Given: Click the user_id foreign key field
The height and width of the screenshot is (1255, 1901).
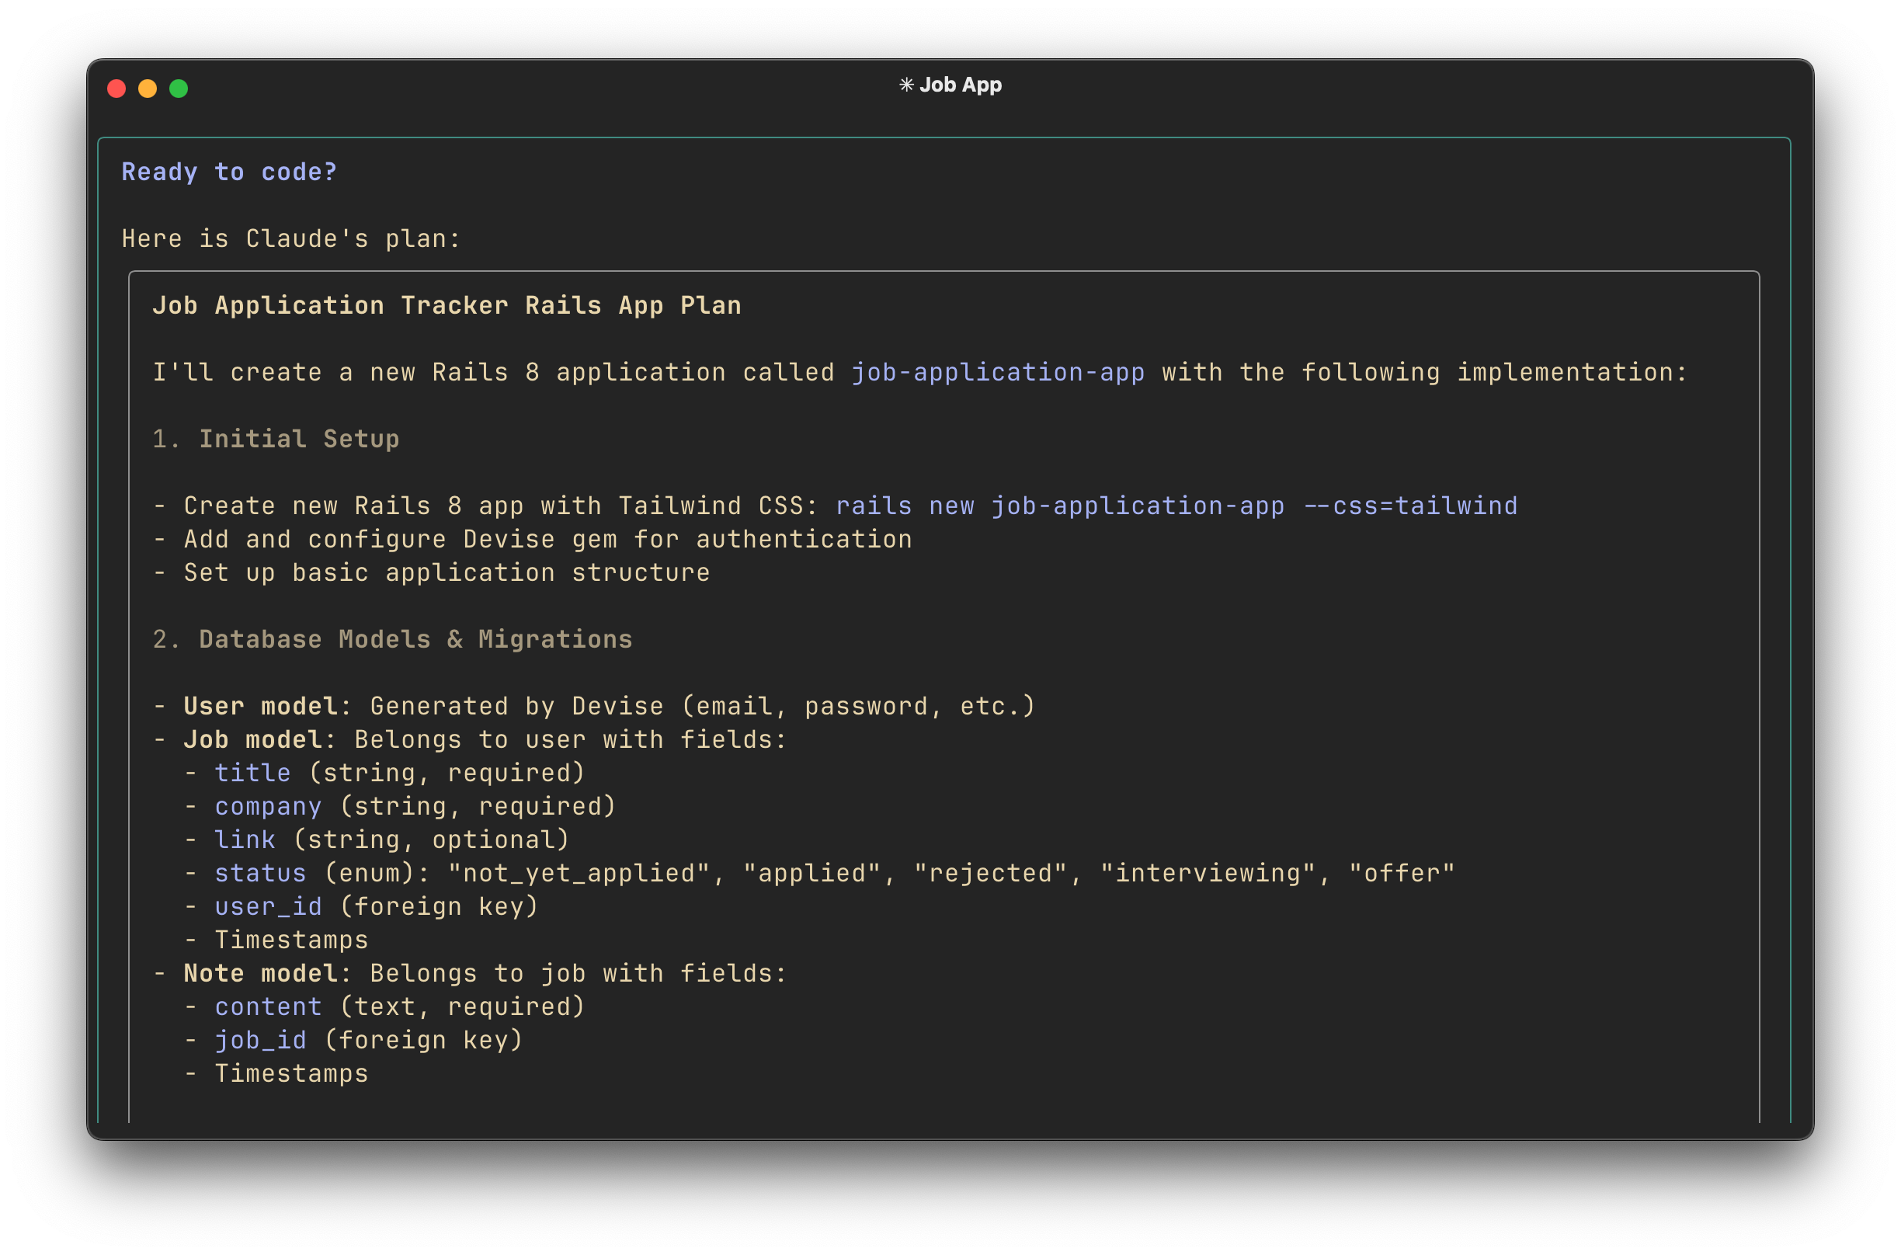Looking at the screenshot, I should [x=268, y=907].
